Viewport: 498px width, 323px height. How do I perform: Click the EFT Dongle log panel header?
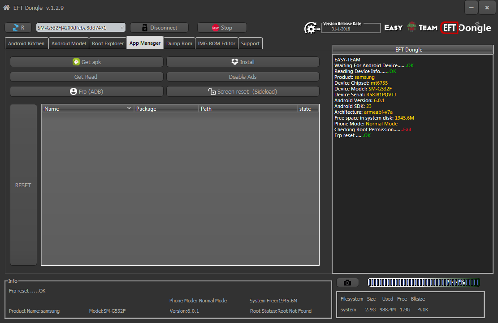(x=412, y=49)
